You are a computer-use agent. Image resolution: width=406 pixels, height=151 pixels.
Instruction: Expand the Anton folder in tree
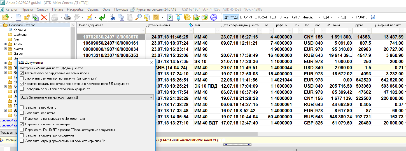6,44
